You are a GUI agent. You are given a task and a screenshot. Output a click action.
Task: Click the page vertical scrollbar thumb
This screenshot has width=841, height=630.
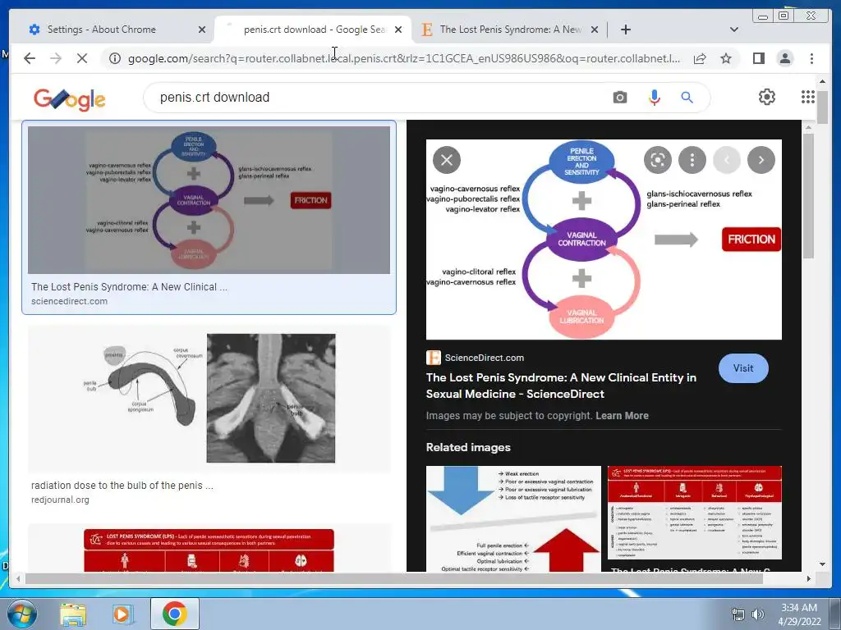(822, 106)
